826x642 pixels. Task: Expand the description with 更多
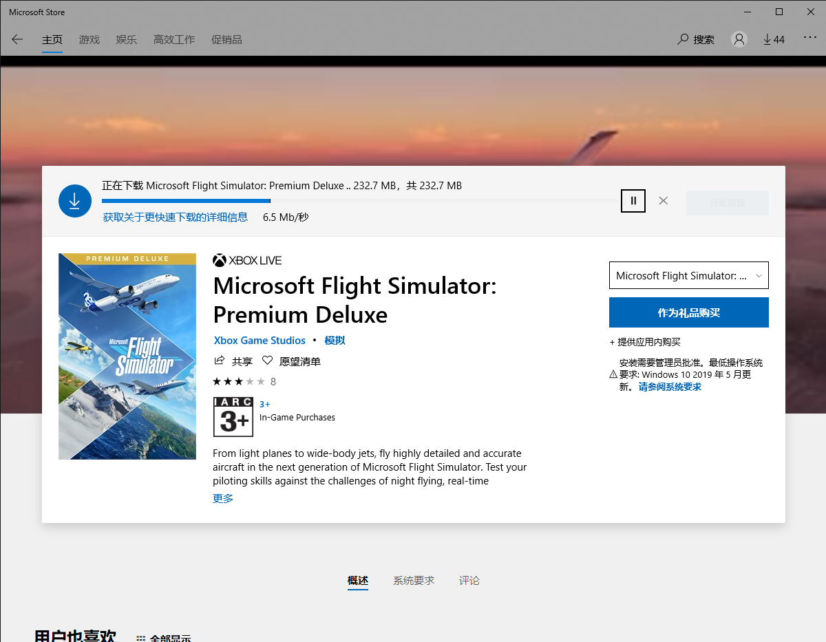tap(223, 498)
